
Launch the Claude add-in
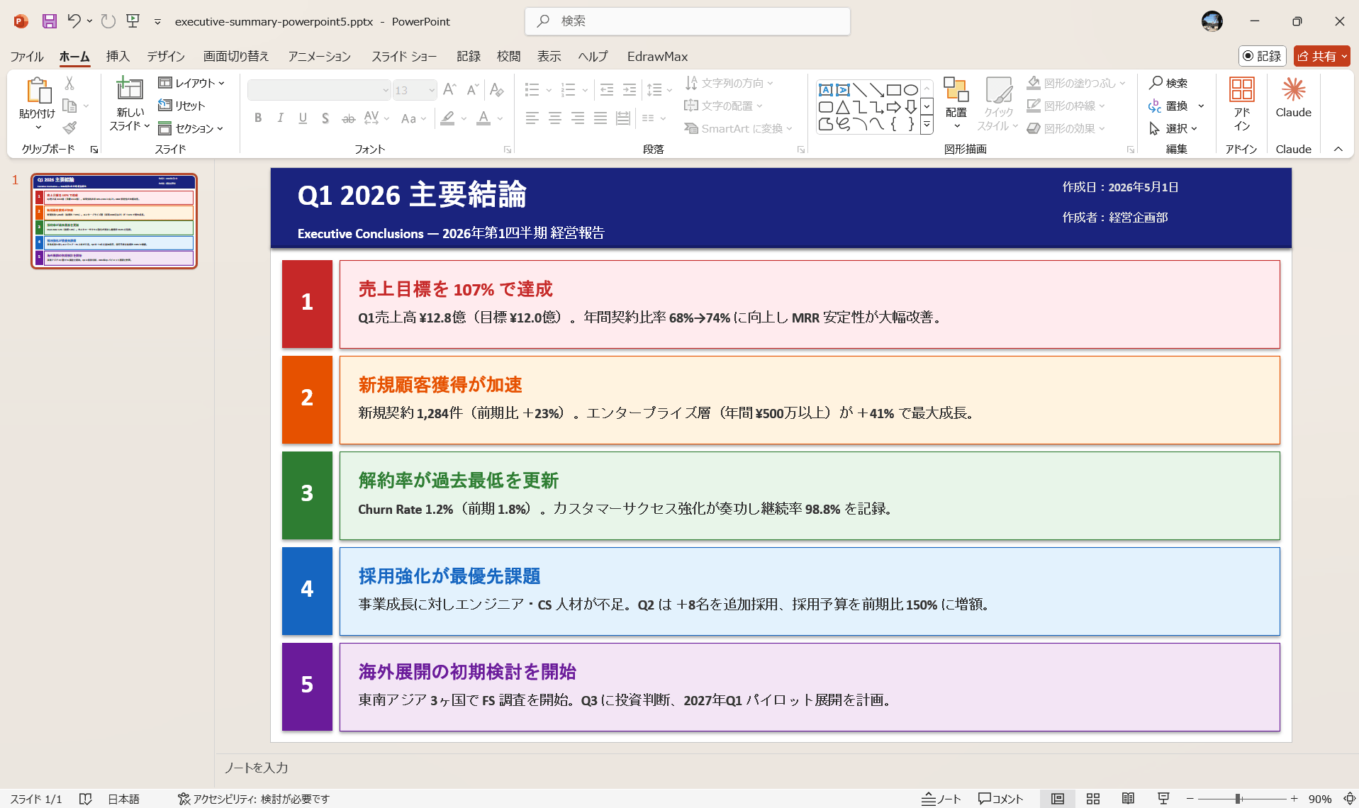click(1293, 98)
